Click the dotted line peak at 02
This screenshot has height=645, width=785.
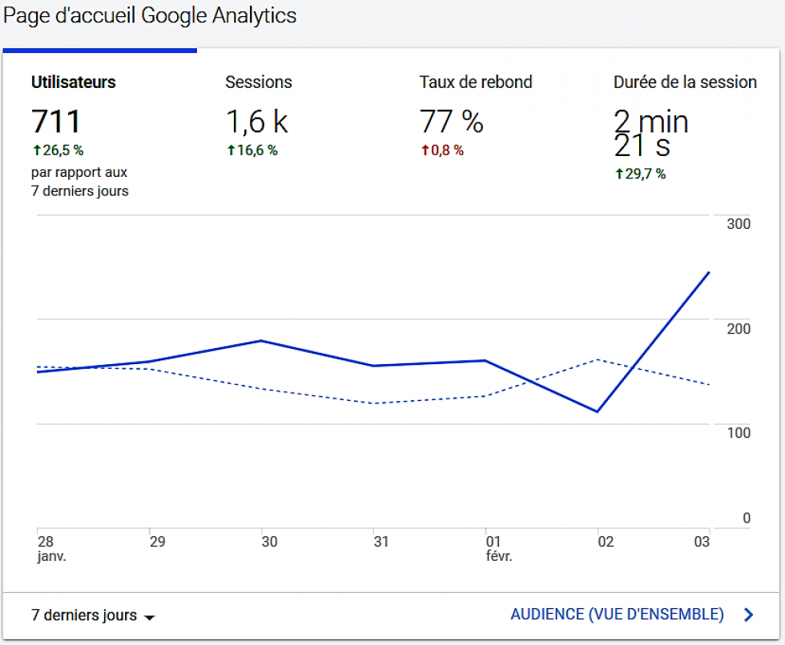tap(598, 359)
